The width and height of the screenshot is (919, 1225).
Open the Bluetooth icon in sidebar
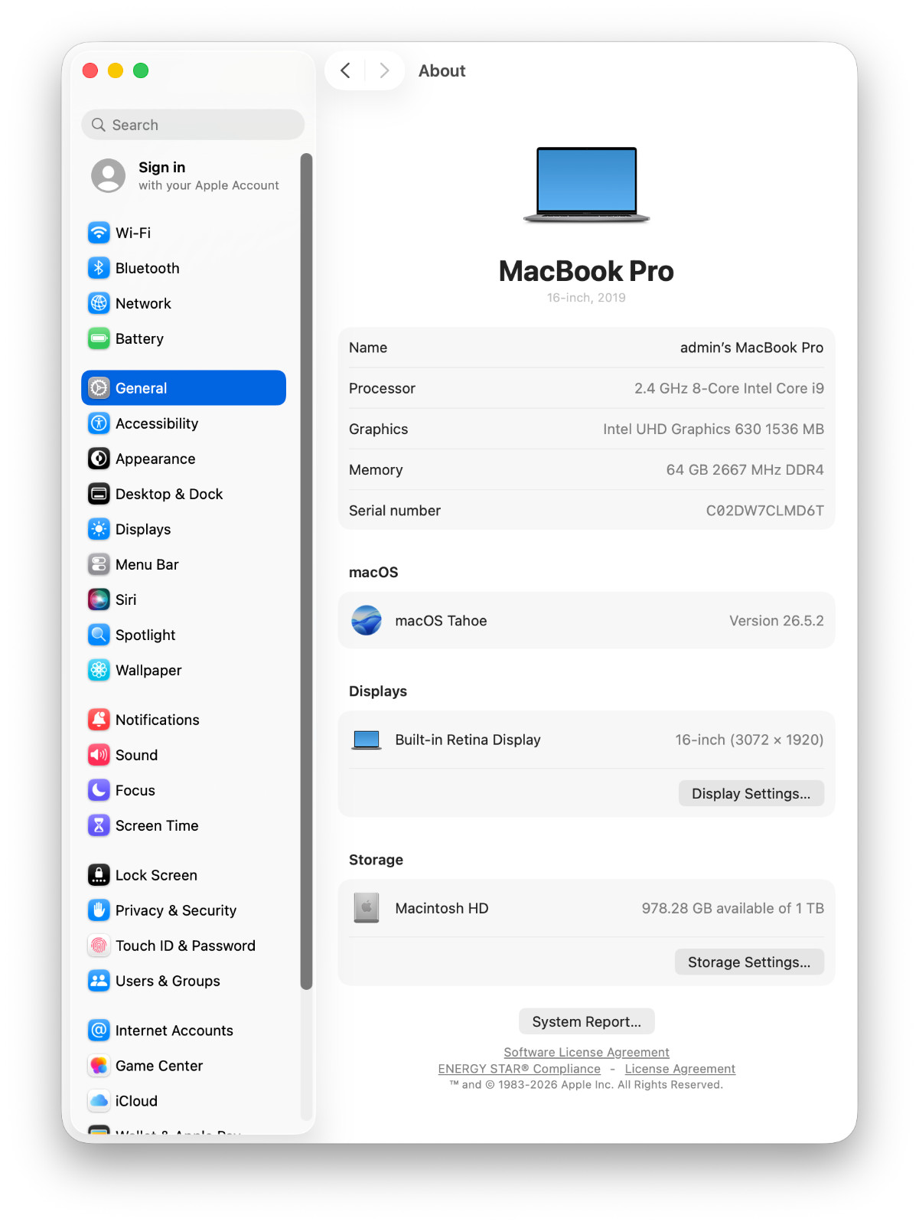click(99, 268)
